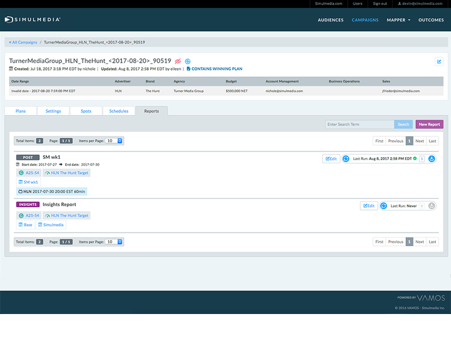
Task: Click the user icon by devin@simulmedia.com
Action: (x=400, y=4)
